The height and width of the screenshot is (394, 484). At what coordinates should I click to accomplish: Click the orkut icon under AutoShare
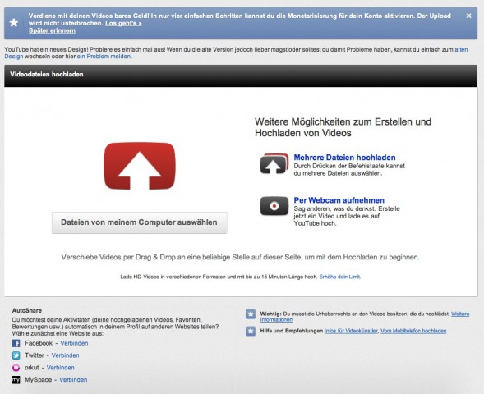(x=16, y=368)
